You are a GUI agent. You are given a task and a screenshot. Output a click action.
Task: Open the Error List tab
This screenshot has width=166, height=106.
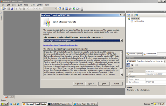[x=9, y=97]
